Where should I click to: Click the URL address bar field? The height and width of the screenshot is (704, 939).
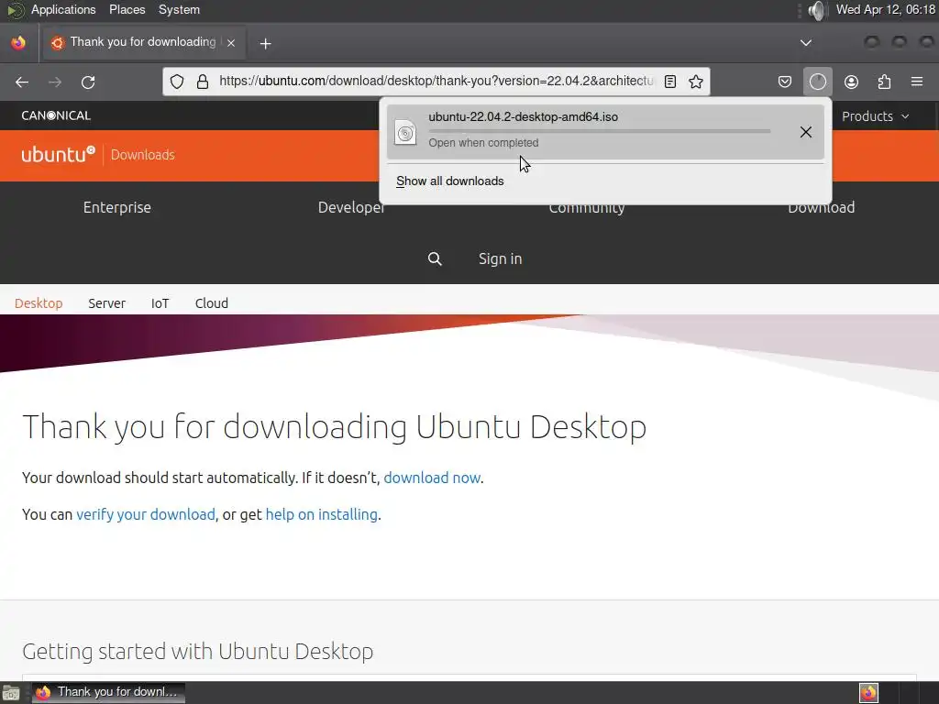(x=436, y=82)
